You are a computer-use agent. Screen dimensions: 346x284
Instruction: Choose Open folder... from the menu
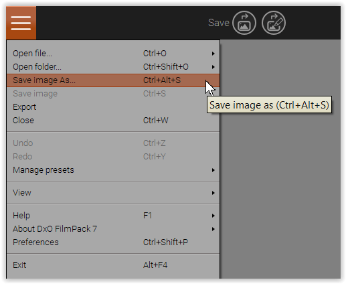[113, 67]
